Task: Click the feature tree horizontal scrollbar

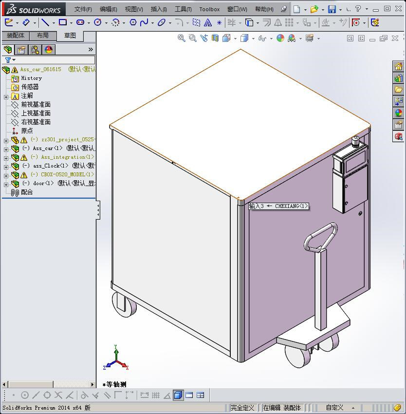Action: [48, 384]
